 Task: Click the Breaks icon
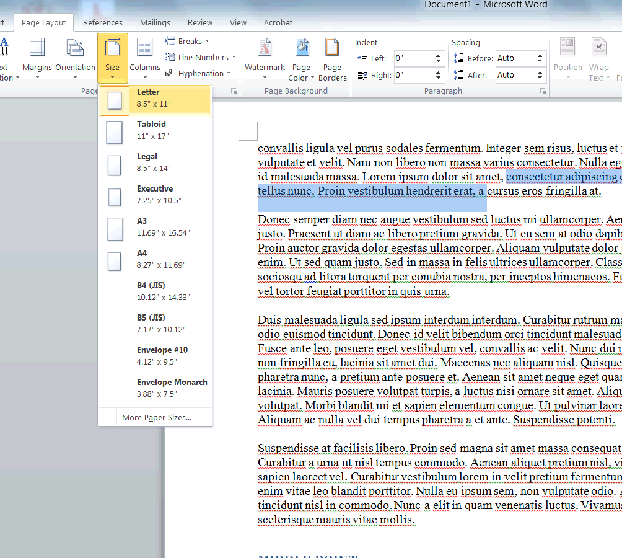(x=170, y=40)
